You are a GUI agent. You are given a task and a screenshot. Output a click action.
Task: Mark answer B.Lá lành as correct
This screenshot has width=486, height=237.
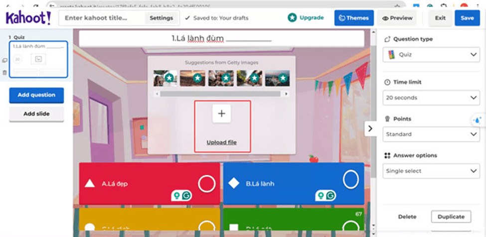(351, 179)
